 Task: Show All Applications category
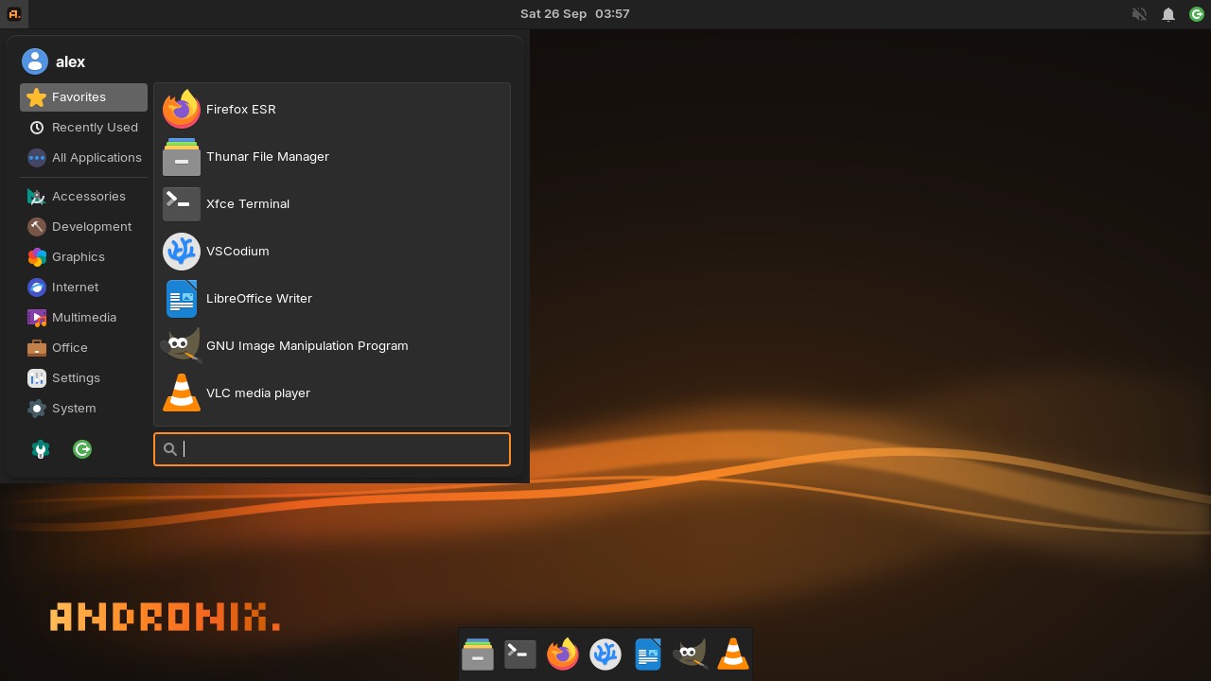click(83, 157)
